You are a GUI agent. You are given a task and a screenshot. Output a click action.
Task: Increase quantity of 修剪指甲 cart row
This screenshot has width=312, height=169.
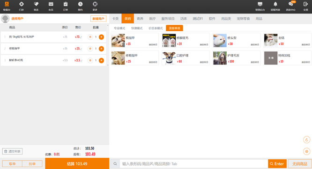tap(101, 49)
